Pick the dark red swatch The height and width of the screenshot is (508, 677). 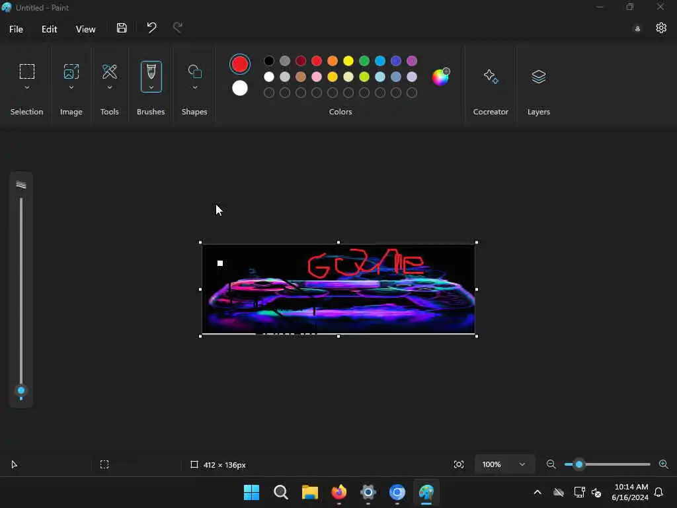pos(301,61)
